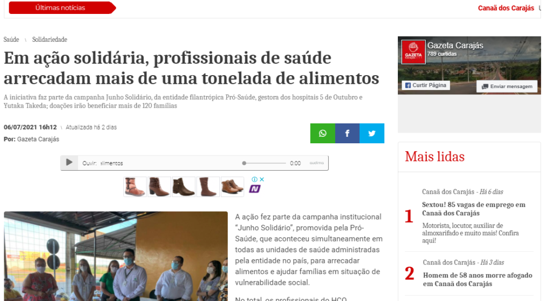This screenshot has width=549, height=301.
Task: Open Solidariedade category breadcrumb
Action: pos(50,40)
